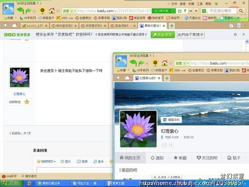Click the cloud icon on the front window tab bar
Screen dimensions: 249x187
pos(127,78)
